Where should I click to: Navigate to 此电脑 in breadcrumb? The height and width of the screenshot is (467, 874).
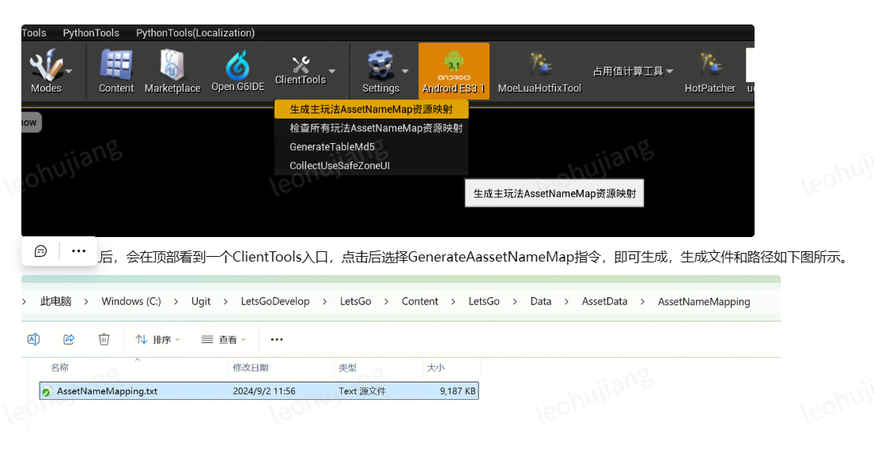[55, 301]
